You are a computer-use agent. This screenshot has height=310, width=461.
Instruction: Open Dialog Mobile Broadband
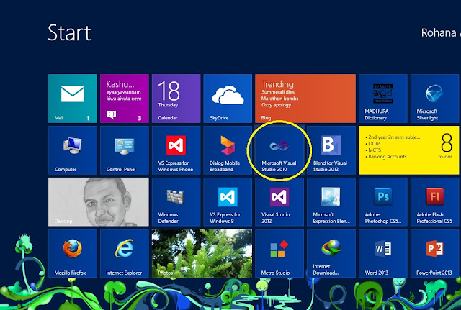[228, 150]
